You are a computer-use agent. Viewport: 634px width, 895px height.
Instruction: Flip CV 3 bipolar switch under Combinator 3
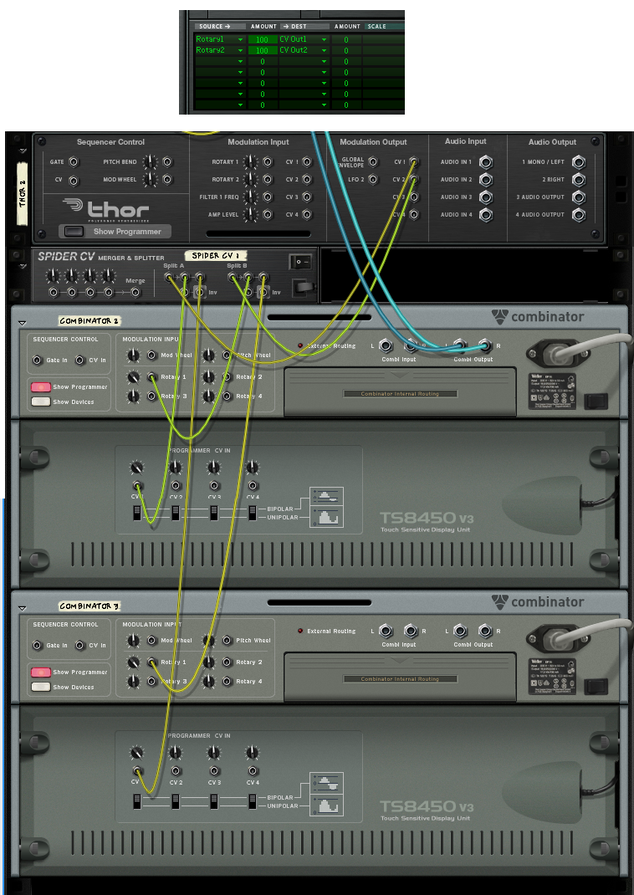point(214,801)
